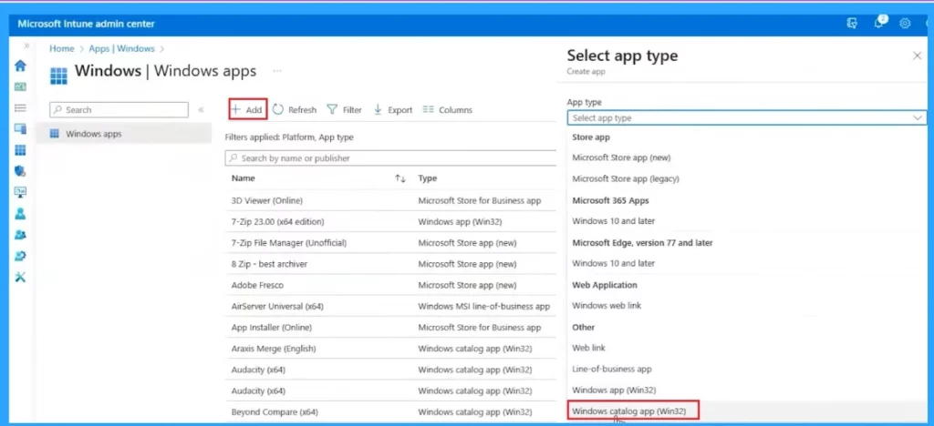Image resolution: width=934 pixels, height=426 pixels.
Task: Open Beyond Compare (x64) app
Action: (x=275, y=411)
